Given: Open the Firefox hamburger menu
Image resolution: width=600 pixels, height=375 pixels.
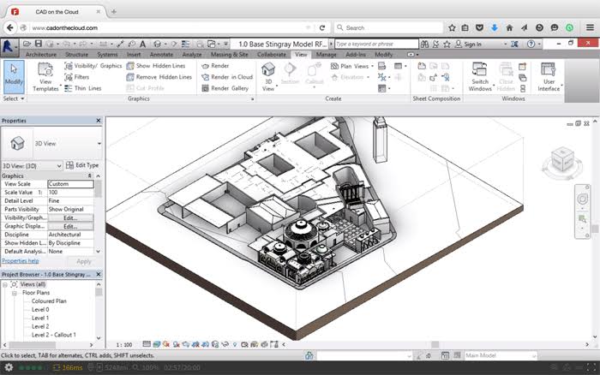Looking at the screenshot, I should click(x=590, y=27).
